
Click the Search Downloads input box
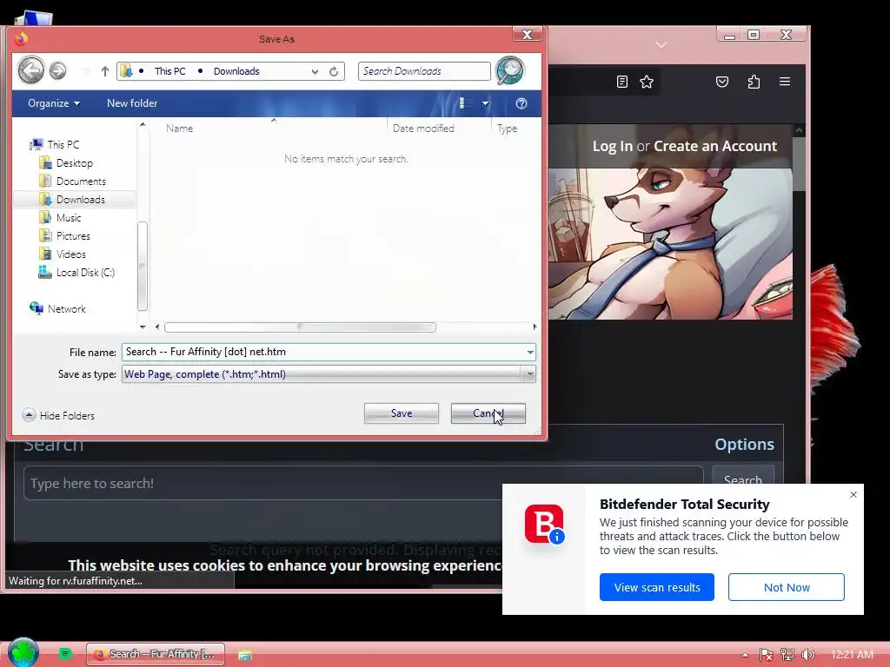tap(424, 71)
